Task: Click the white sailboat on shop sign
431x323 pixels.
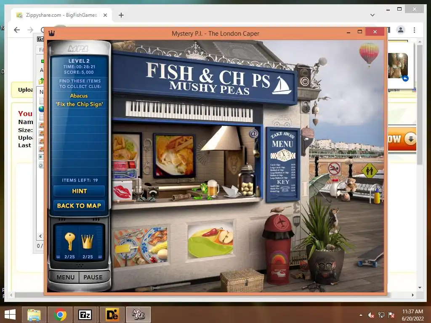Action: (x=282, y=85)
